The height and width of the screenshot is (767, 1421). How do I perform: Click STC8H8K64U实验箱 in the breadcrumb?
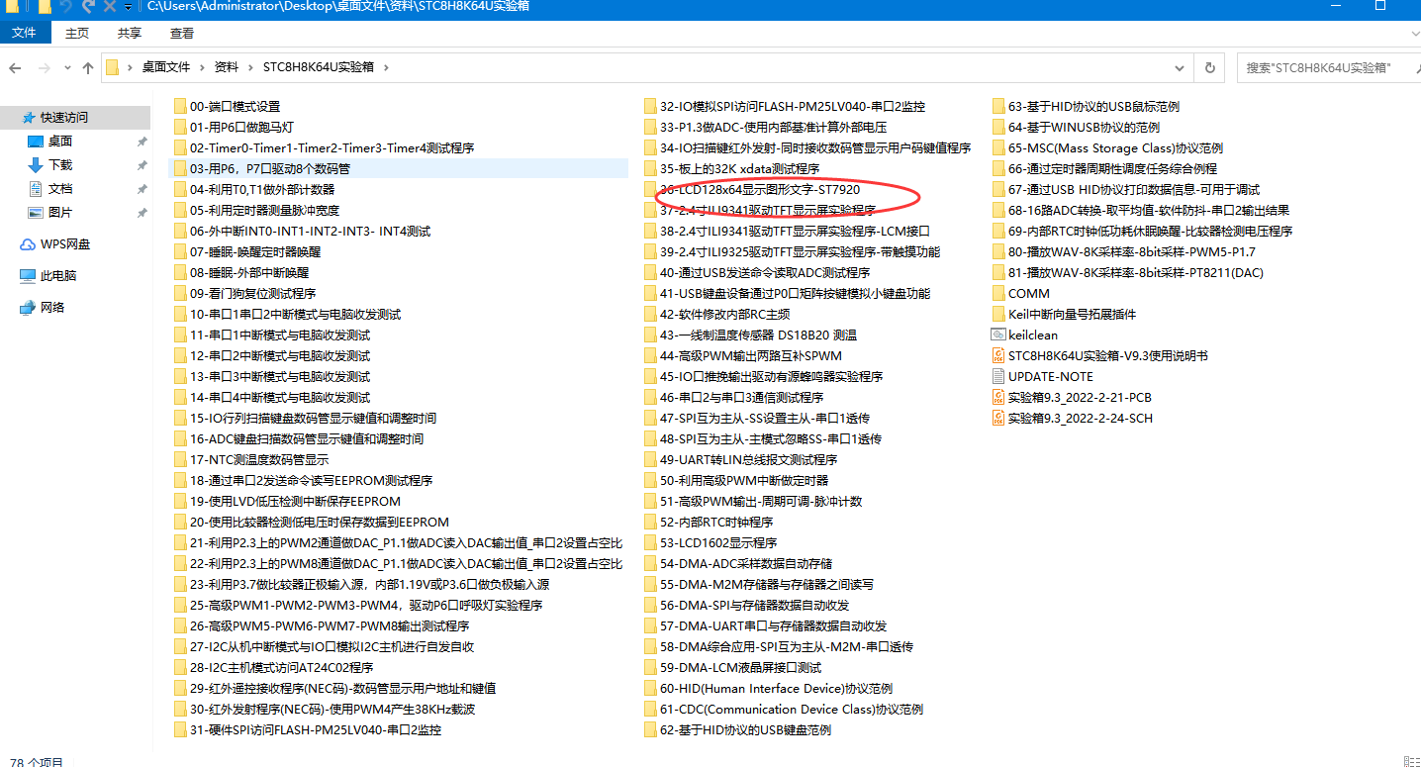pyautogui.click(x=319, y=67)
